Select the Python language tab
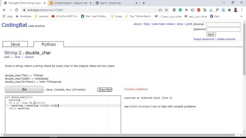 point(49,44)
